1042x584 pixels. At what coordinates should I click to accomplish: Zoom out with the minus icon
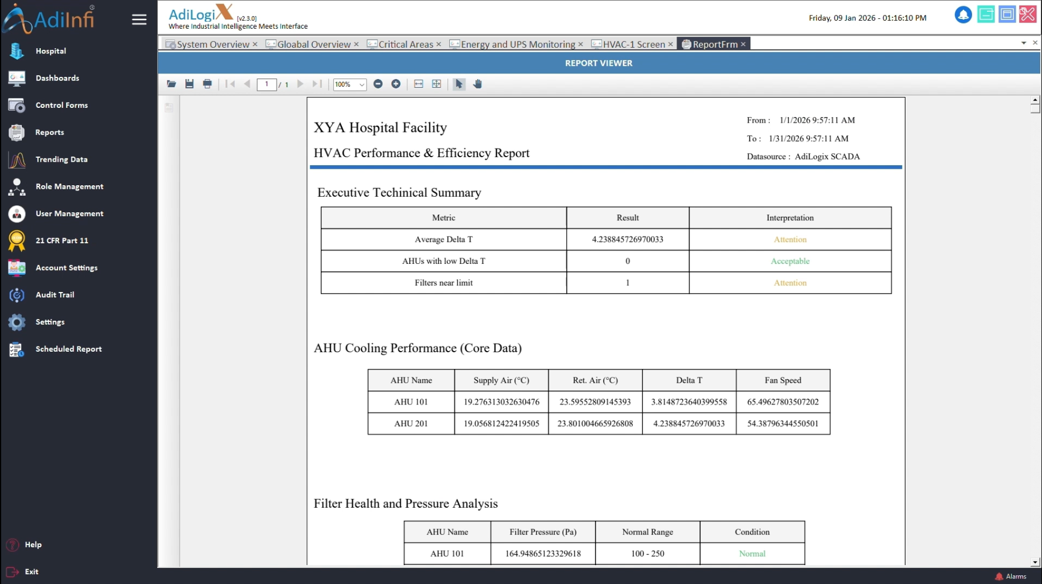[x=378, y=84]
